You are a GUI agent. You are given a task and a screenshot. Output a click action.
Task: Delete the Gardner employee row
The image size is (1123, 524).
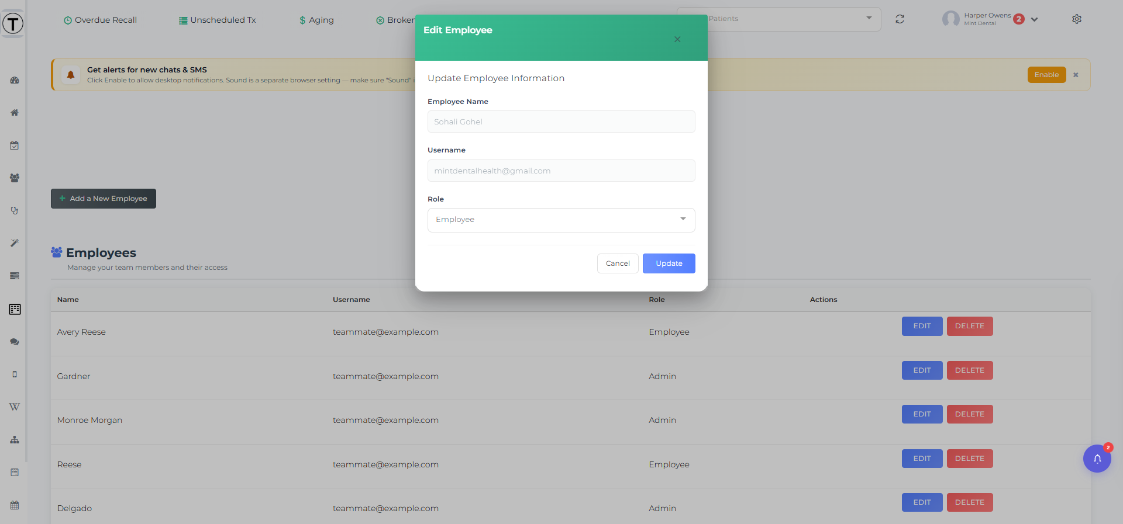pos(970,370)
